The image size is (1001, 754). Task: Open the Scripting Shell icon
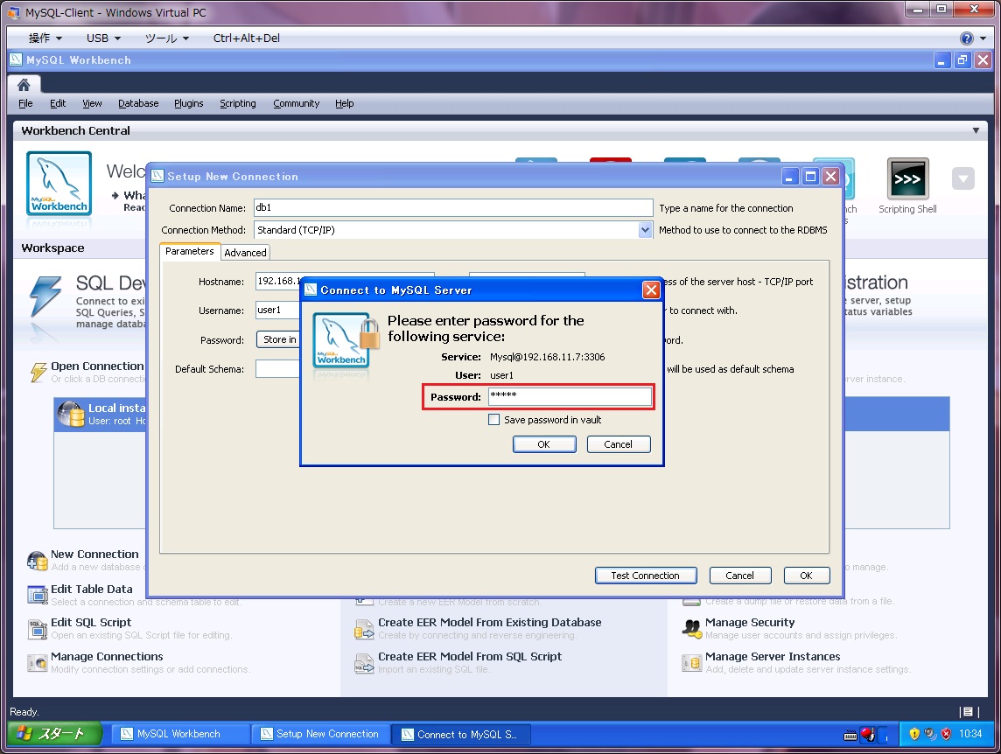907,178
